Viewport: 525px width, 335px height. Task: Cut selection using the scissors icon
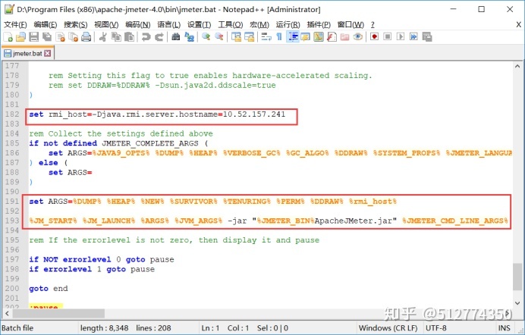(x=103, y=37)
